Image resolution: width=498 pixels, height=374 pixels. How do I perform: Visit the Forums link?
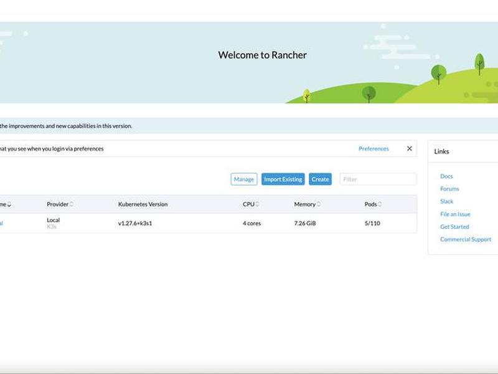pos(449,189)
